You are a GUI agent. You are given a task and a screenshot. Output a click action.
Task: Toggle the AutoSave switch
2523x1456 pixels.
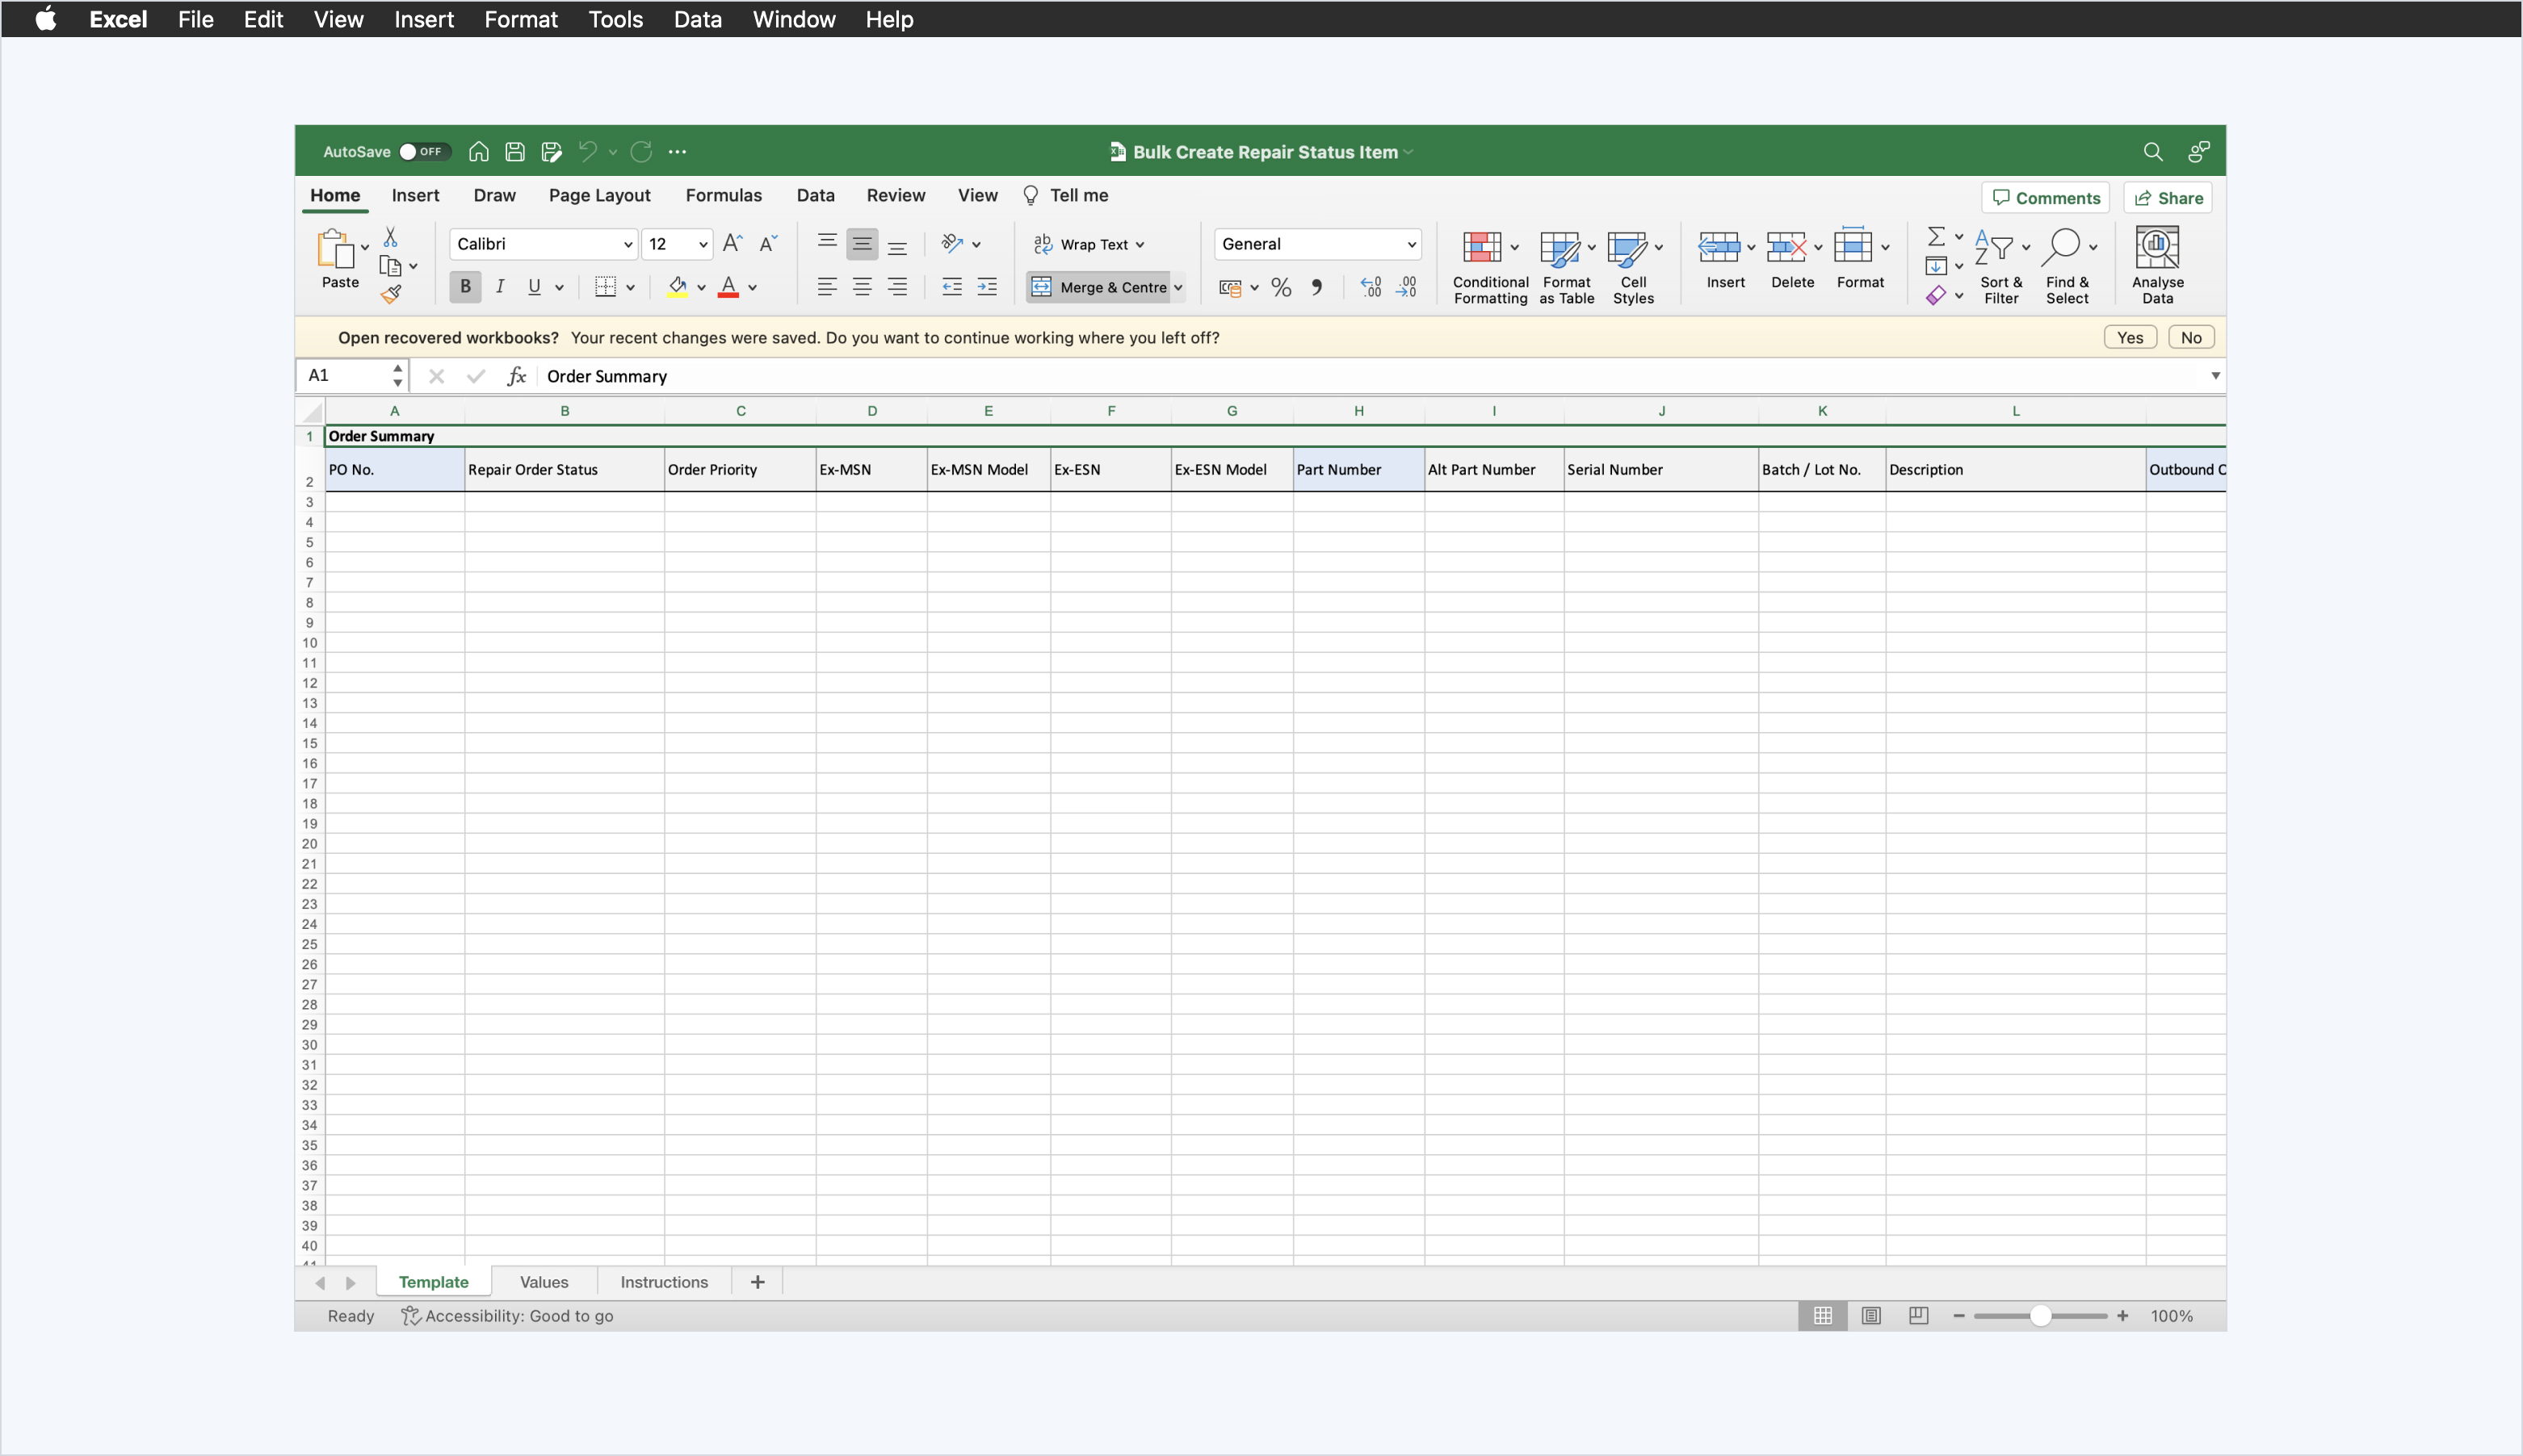click(x=424, y=152)
